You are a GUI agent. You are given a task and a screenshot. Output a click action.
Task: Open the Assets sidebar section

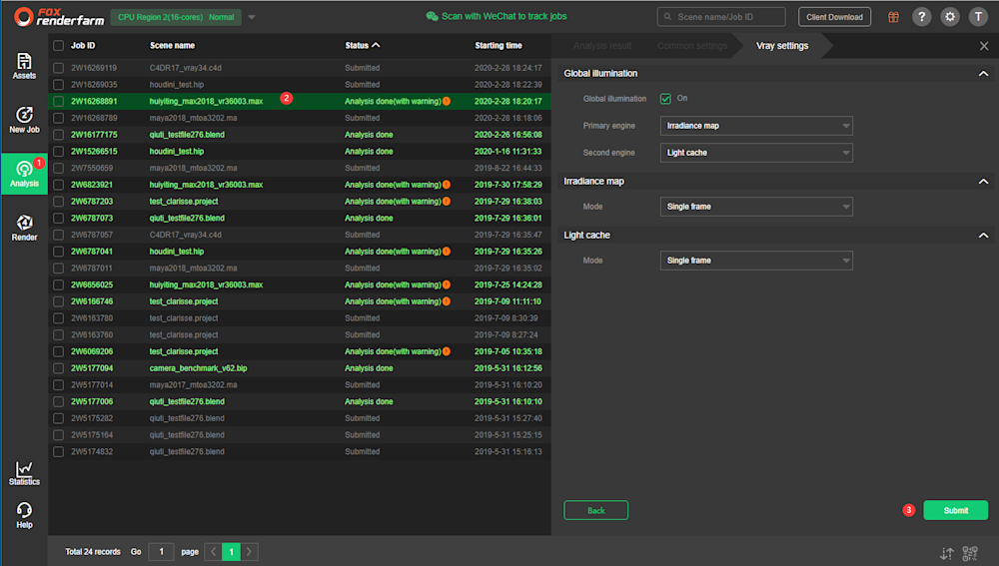tap(24, 66)
